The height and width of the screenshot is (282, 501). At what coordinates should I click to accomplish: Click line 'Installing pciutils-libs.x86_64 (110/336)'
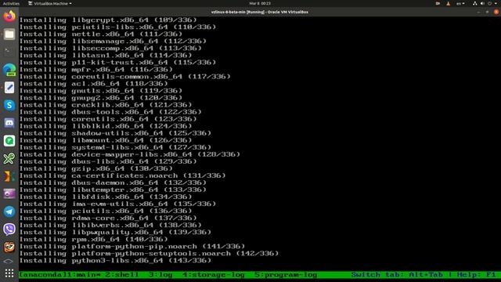(117, 27)
